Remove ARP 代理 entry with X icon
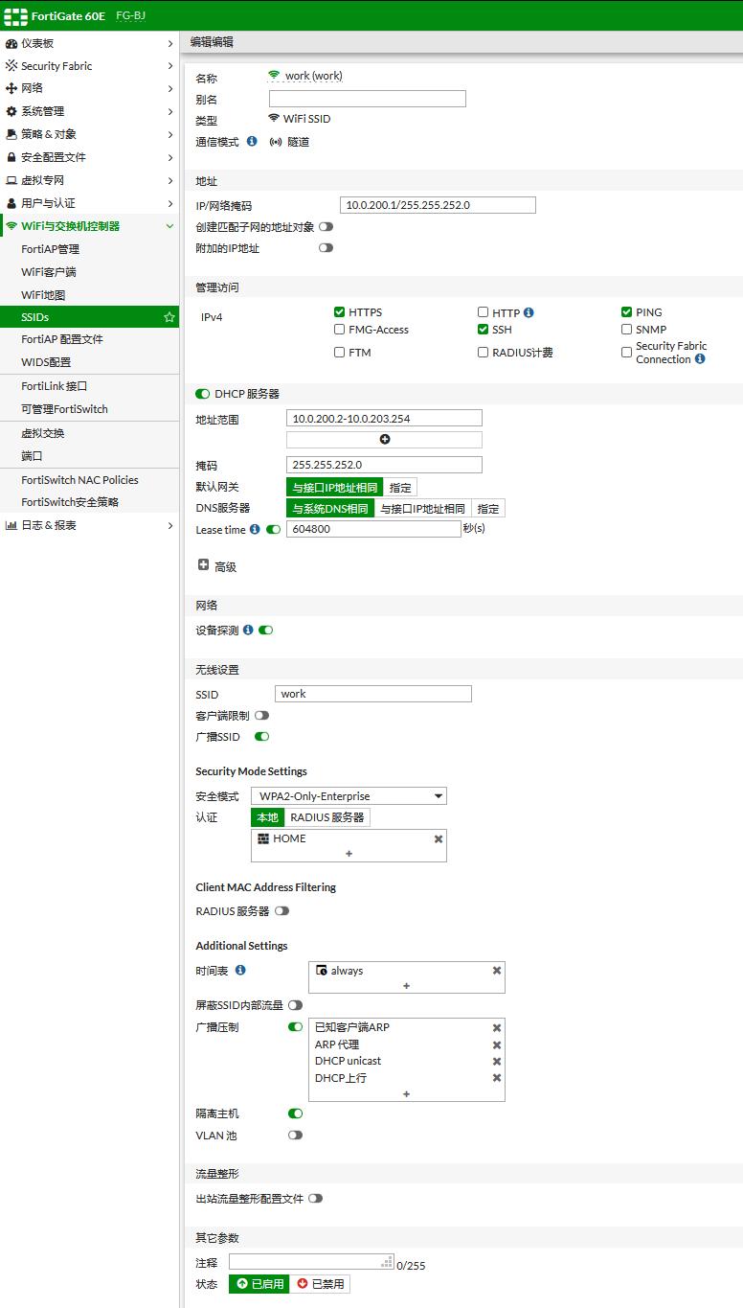 (x=497, y=1045)
